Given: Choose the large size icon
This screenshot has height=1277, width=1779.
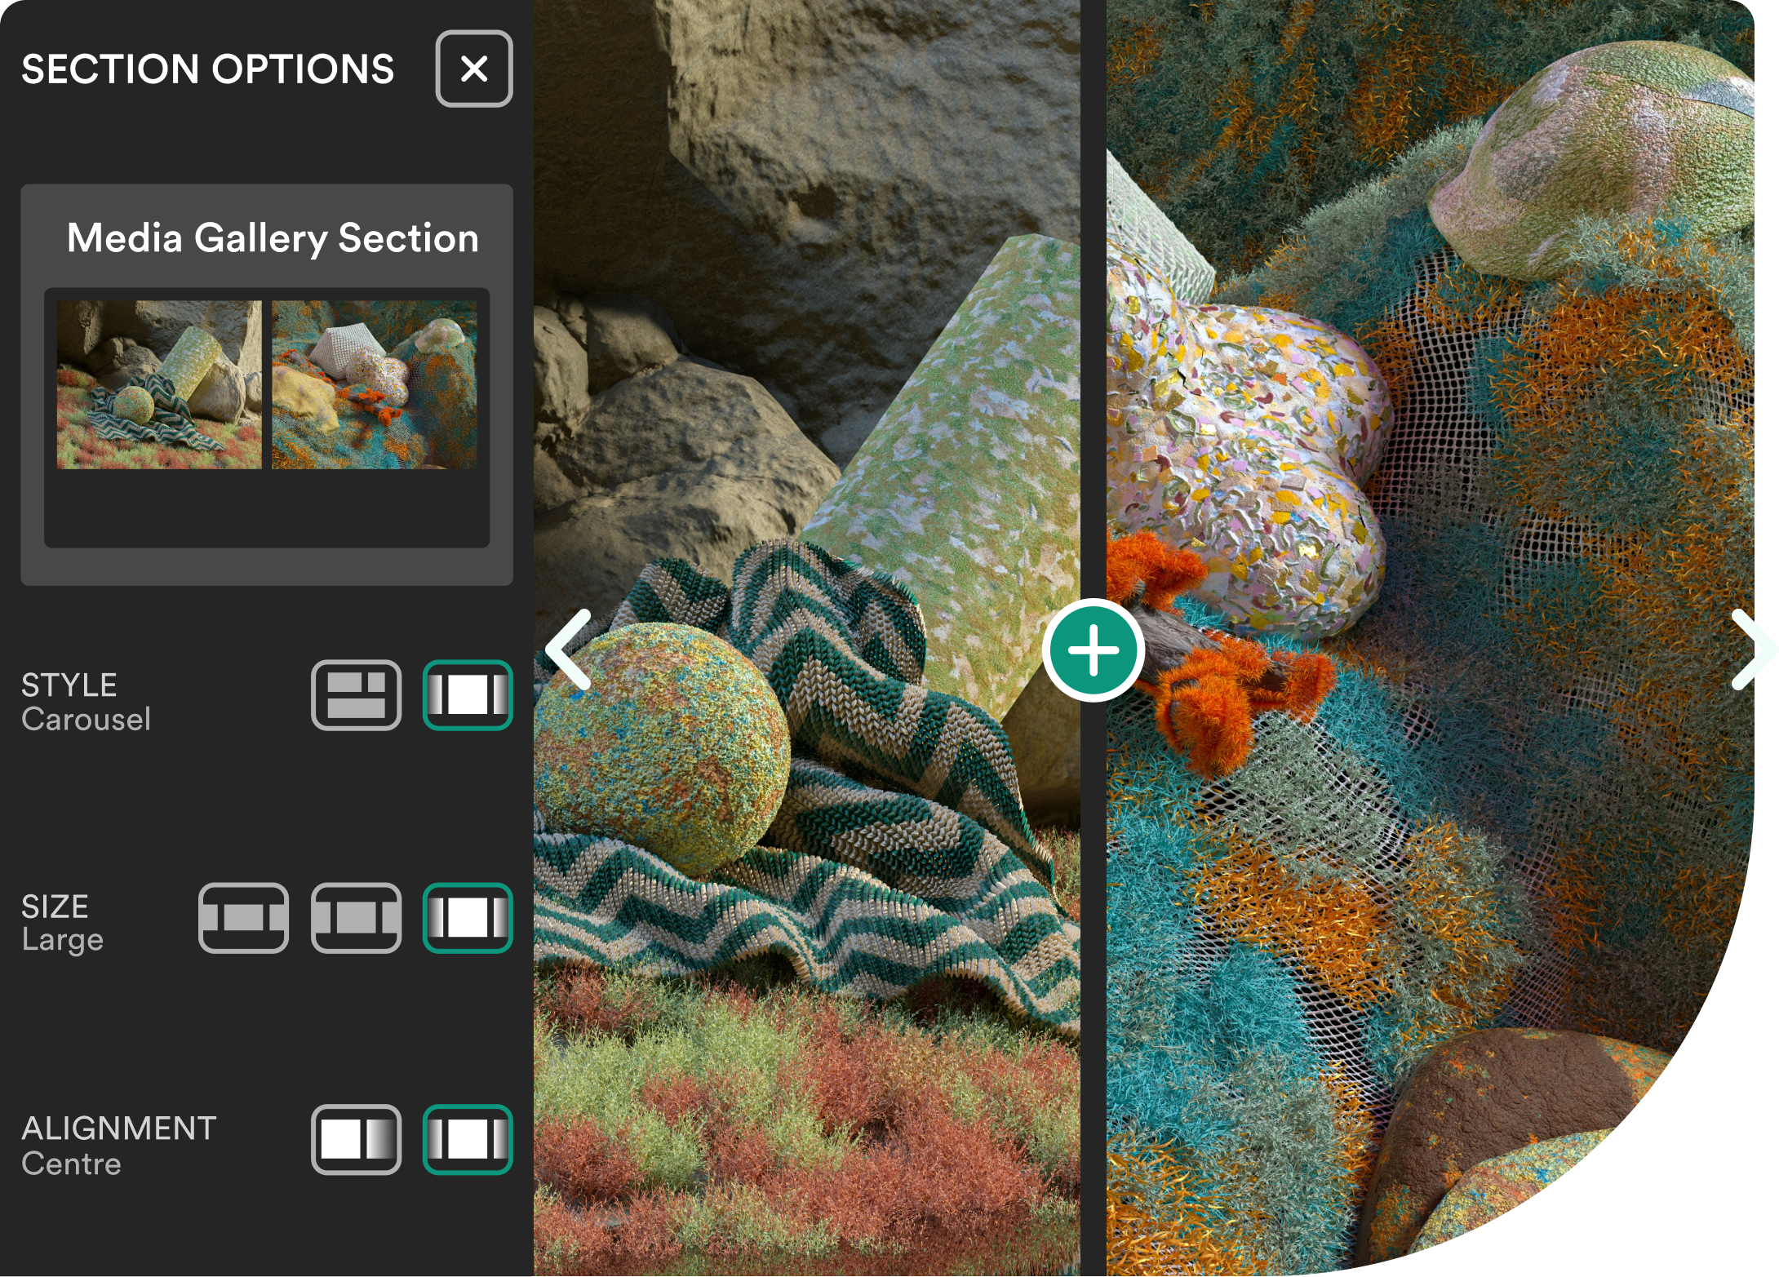Looking at the screenshot, I should [468, 918].
